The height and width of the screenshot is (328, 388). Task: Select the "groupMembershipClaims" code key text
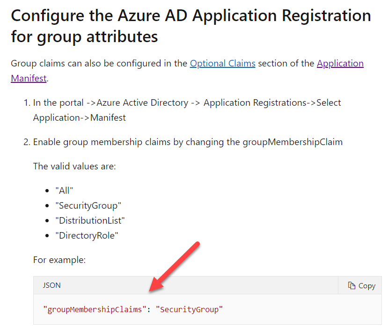coord(95,309)
